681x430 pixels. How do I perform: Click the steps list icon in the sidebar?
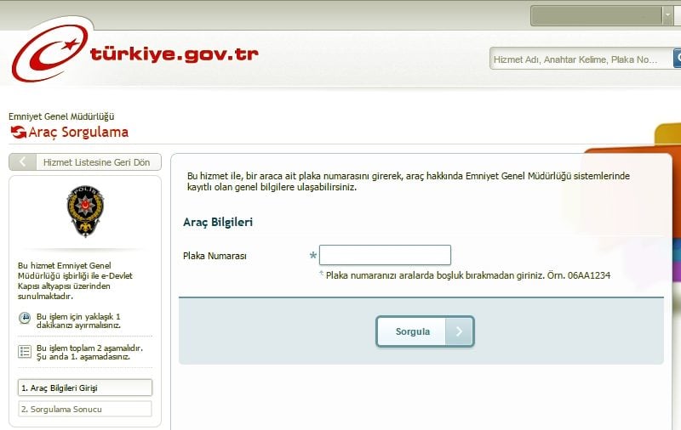click(25, 351)
